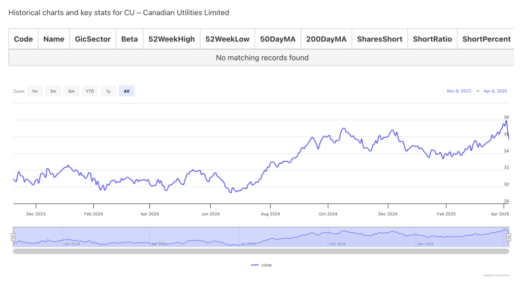Select the 3m zoom range button
520x287 pixels.
(53, 91)
